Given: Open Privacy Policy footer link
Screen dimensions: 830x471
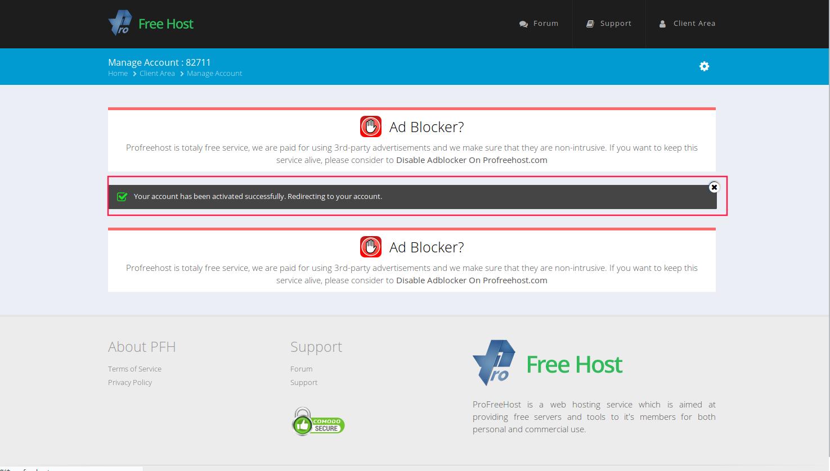Looking at the screenshot, I should click(x=130, y=383).
